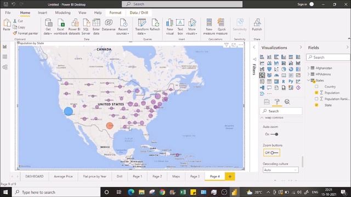351x197 pixels.
Task: Switch to the Analytics tab in Visualizations
Action: pyautogui.click(x=287, y=102)
